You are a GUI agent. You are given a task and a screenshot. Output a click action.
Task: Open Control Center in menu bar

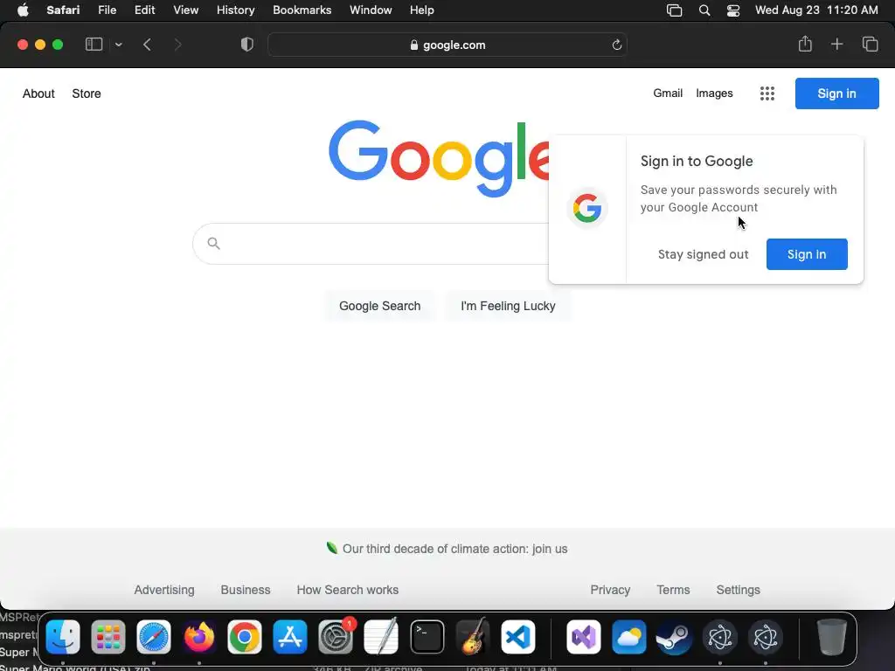point(733,10)
